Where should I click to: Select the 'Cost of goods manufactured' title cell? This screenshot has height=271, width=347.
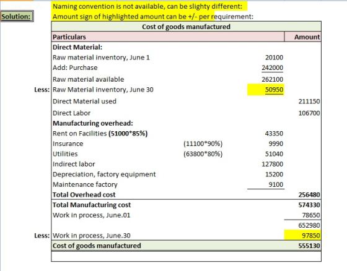[186, 27]
